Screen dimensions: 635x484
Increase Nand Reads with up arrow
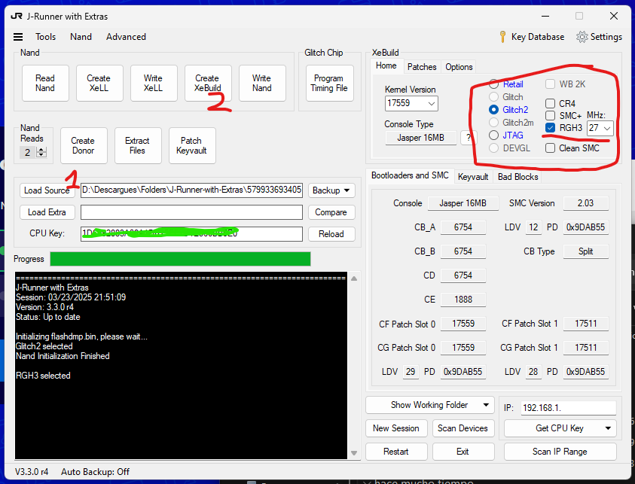click(41, 150)
